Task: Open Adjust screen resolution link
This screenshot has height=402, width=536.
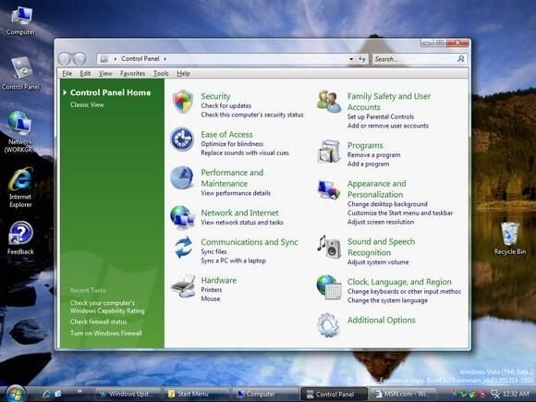Action: 381,222
